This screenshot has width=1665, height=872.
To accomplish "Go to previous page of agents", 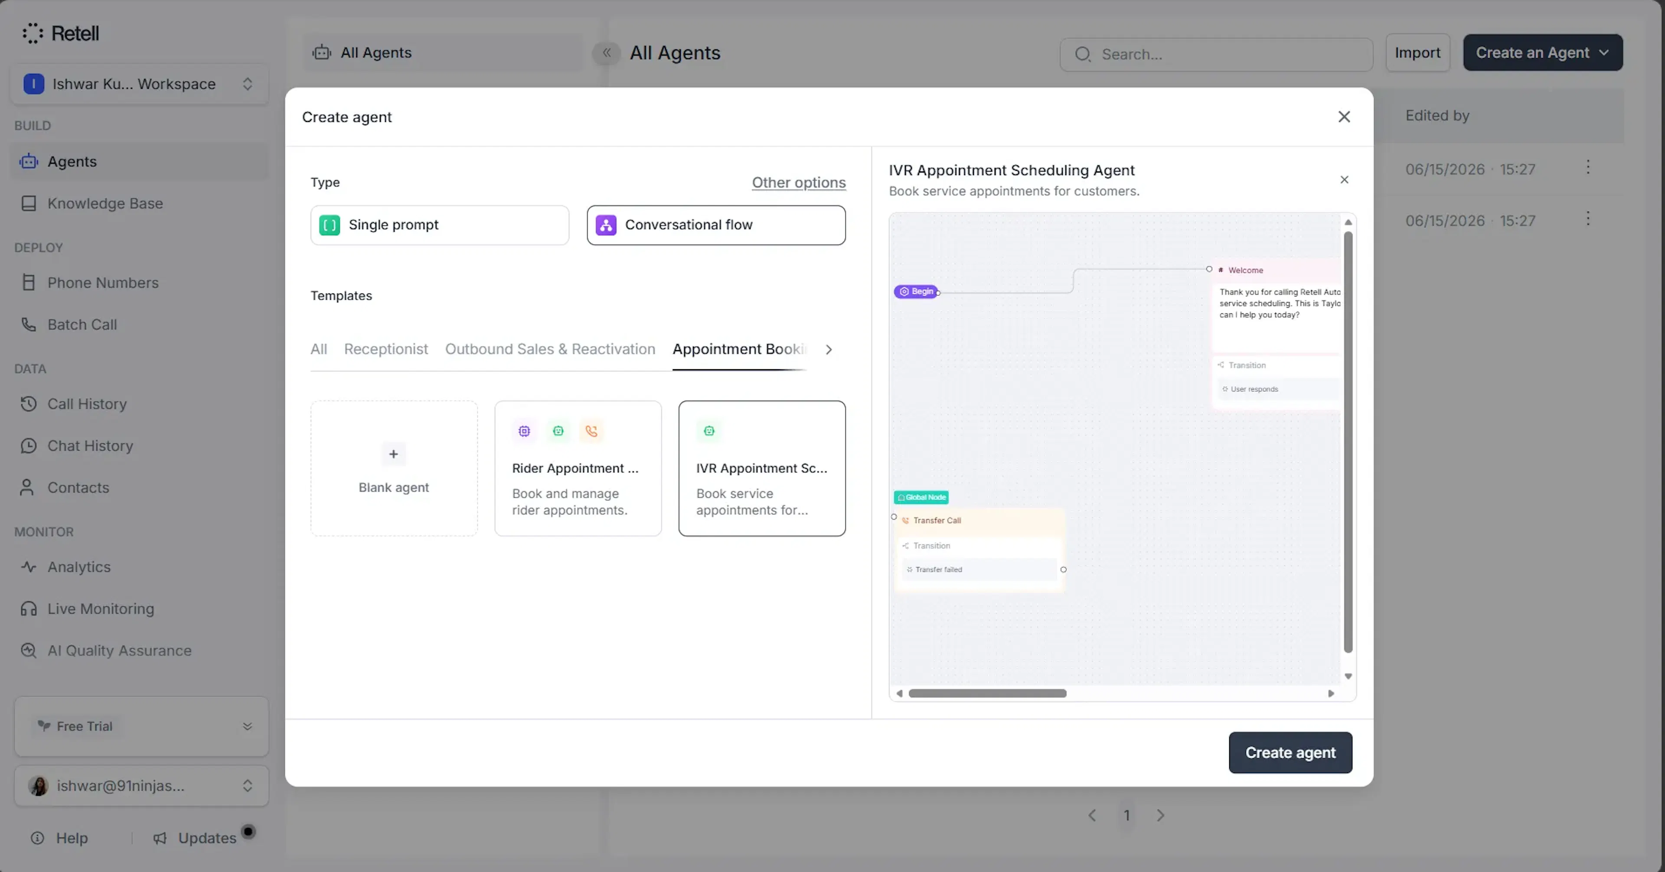I will tap(1092, 816).
